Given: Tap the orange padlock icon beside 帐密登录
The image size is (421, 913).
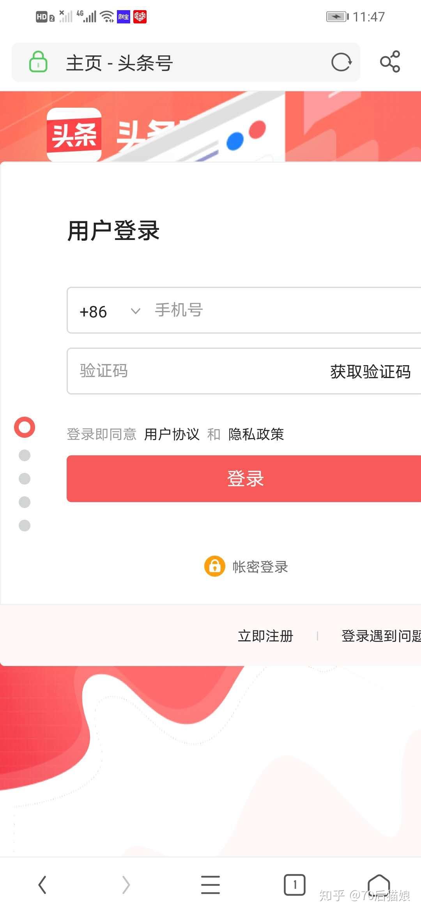Looking at the screenshot, I should tap(214, 566).
